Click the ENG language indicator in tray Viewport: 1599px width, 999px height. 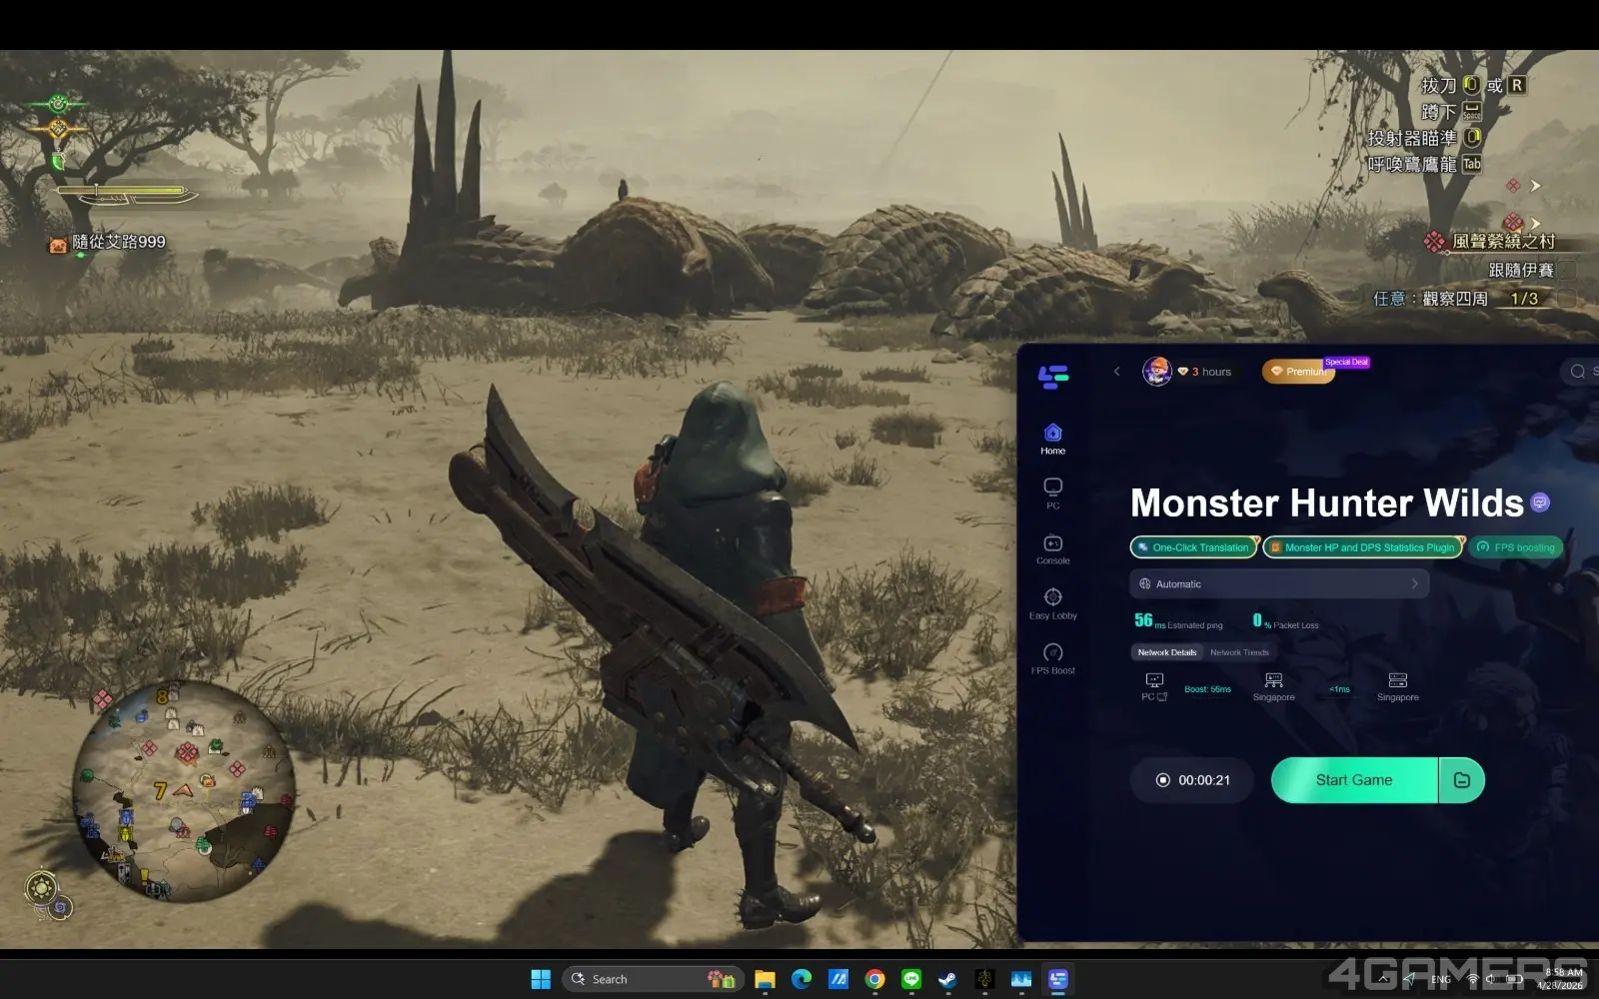click(x=1440, y=979)
